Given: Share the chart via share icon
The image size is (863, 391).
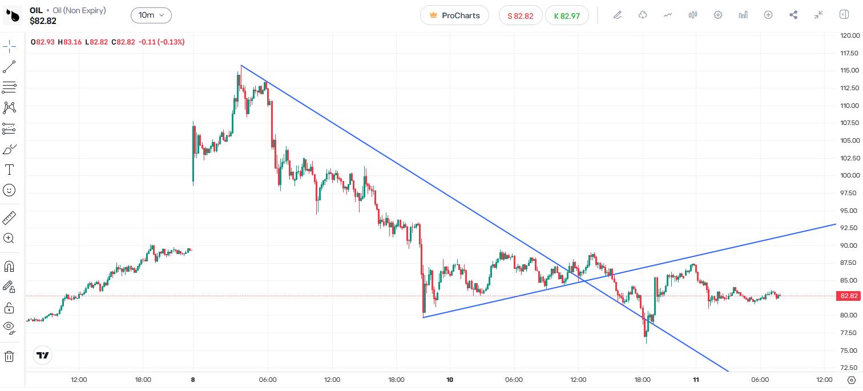Looking at the screenshot, I should (x=793, y=15).
